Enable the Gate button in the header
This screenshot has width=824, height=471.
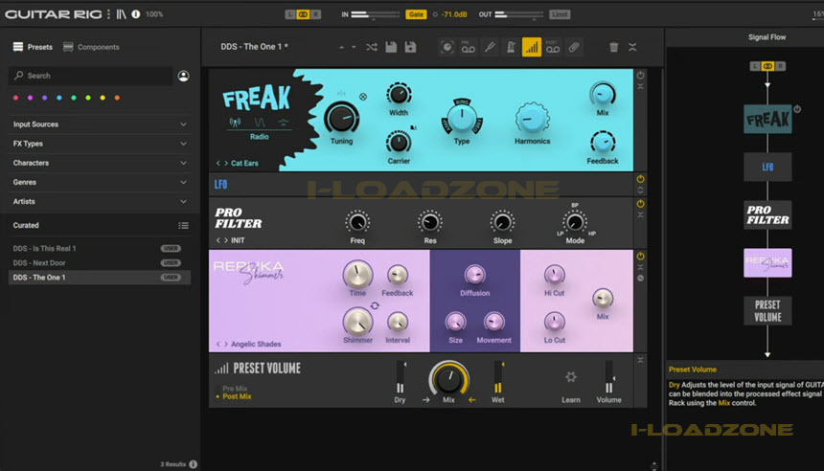click(x=416, y=14)
